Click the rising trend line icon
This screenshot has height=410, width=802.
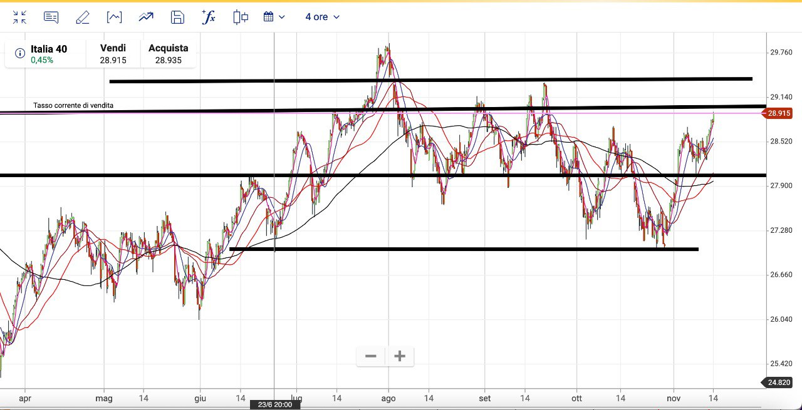coord(146,17)
